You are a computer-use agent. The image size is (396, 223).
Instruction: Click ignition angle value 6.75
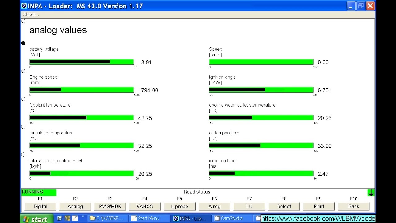tap(323, 90)
